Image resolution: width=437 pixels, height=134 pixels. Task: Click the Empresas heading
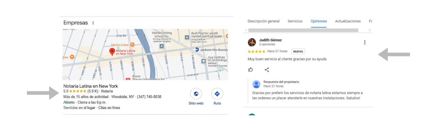[x=75, y=23]
